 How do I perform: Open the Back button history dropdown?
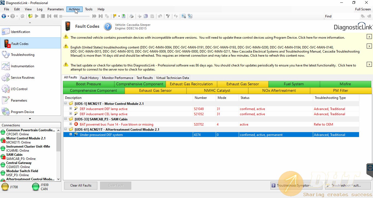pos(8,16)
